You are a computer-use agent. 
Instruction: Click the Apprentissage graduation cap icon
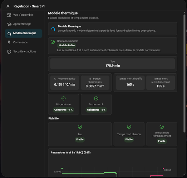coord(9,24)
